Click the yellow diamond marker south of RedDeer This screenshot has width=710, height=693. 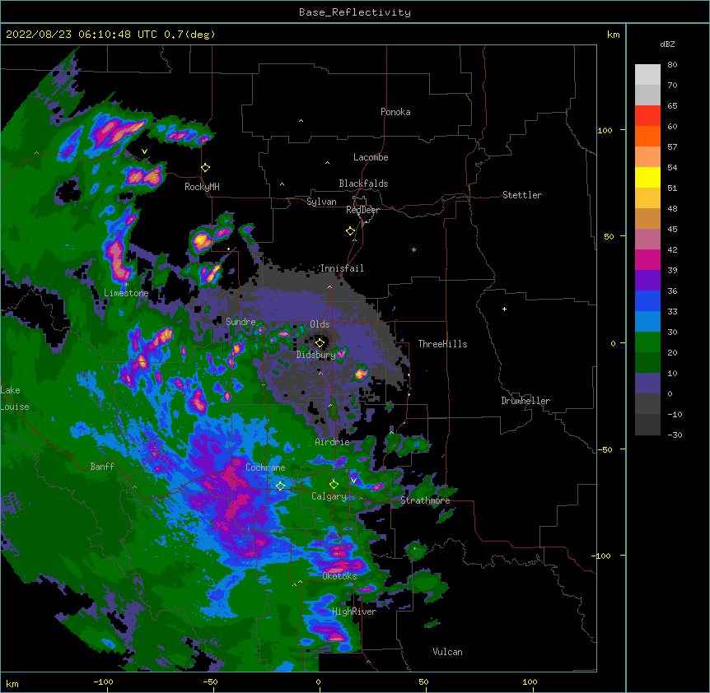pyautogui.click(x=351, y=231)
